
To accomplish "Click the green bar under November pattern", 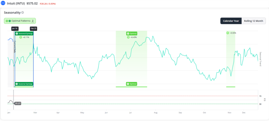I will point(231,87).
